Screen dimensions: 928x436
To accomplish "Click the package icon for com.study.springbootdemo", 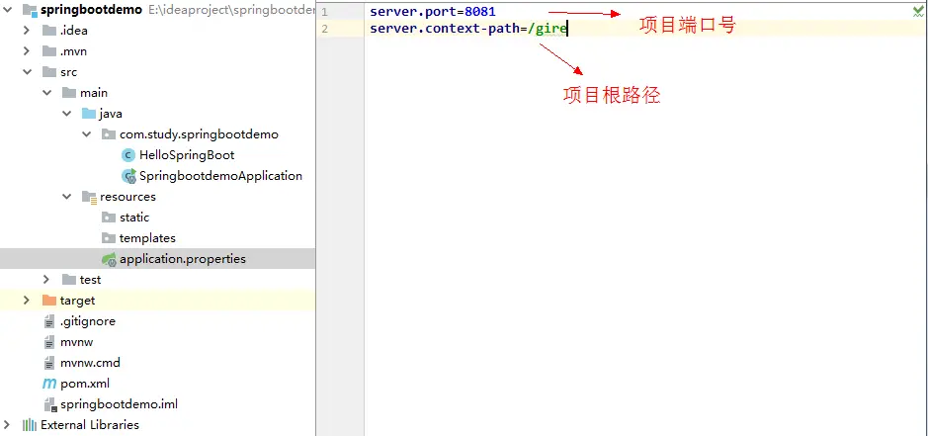I will (x=109, y=133).
